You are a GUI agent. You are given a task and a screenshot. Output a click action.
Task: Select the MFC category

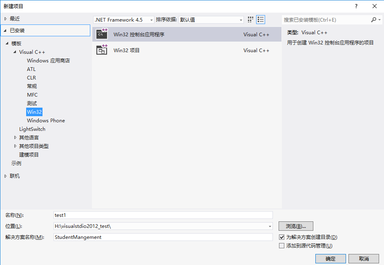tap(32, 95)
